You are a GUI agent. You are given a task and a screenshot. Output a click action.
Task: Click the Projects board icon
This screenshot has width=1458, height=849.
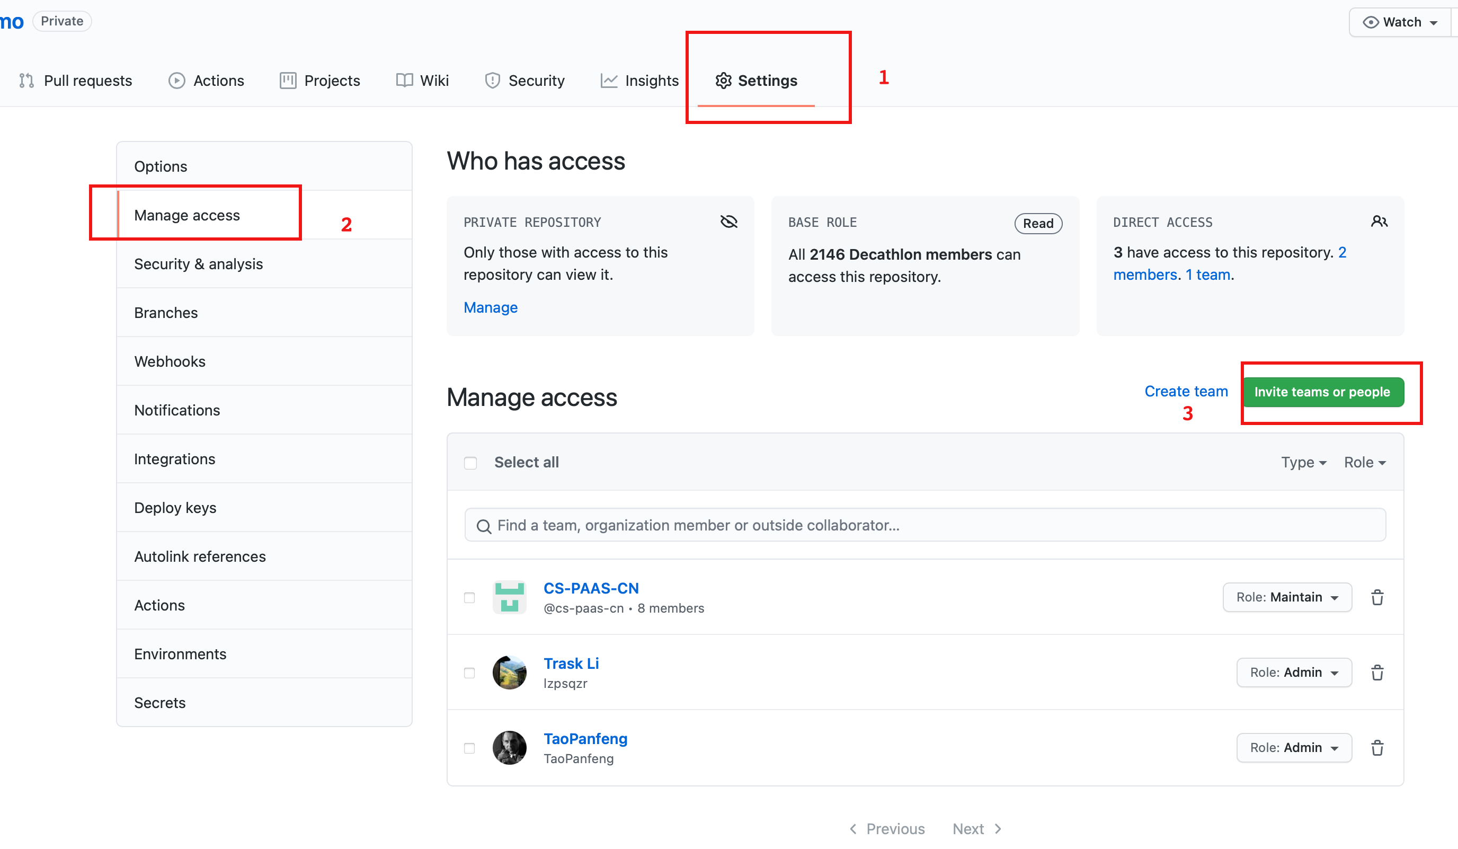coord(288,81)
